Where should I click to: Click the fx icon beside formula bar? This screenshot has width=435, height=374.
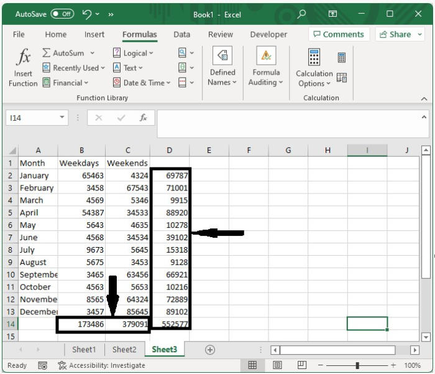coord(143,118)
